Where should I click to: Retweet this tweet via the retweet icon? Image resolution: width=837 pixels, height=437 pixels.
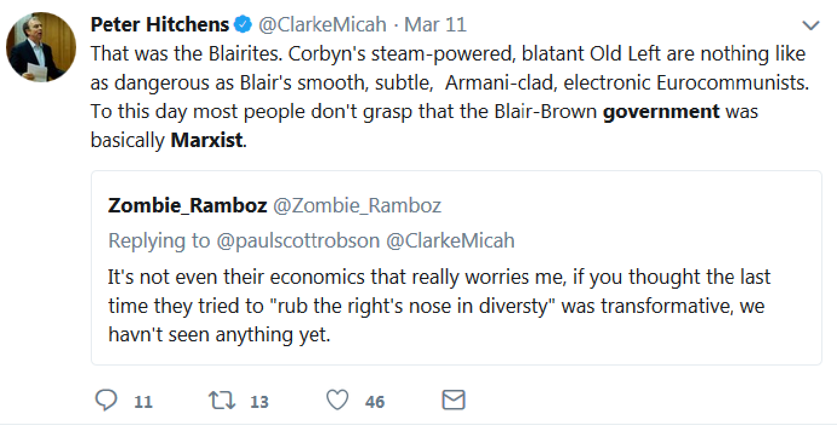221,400
